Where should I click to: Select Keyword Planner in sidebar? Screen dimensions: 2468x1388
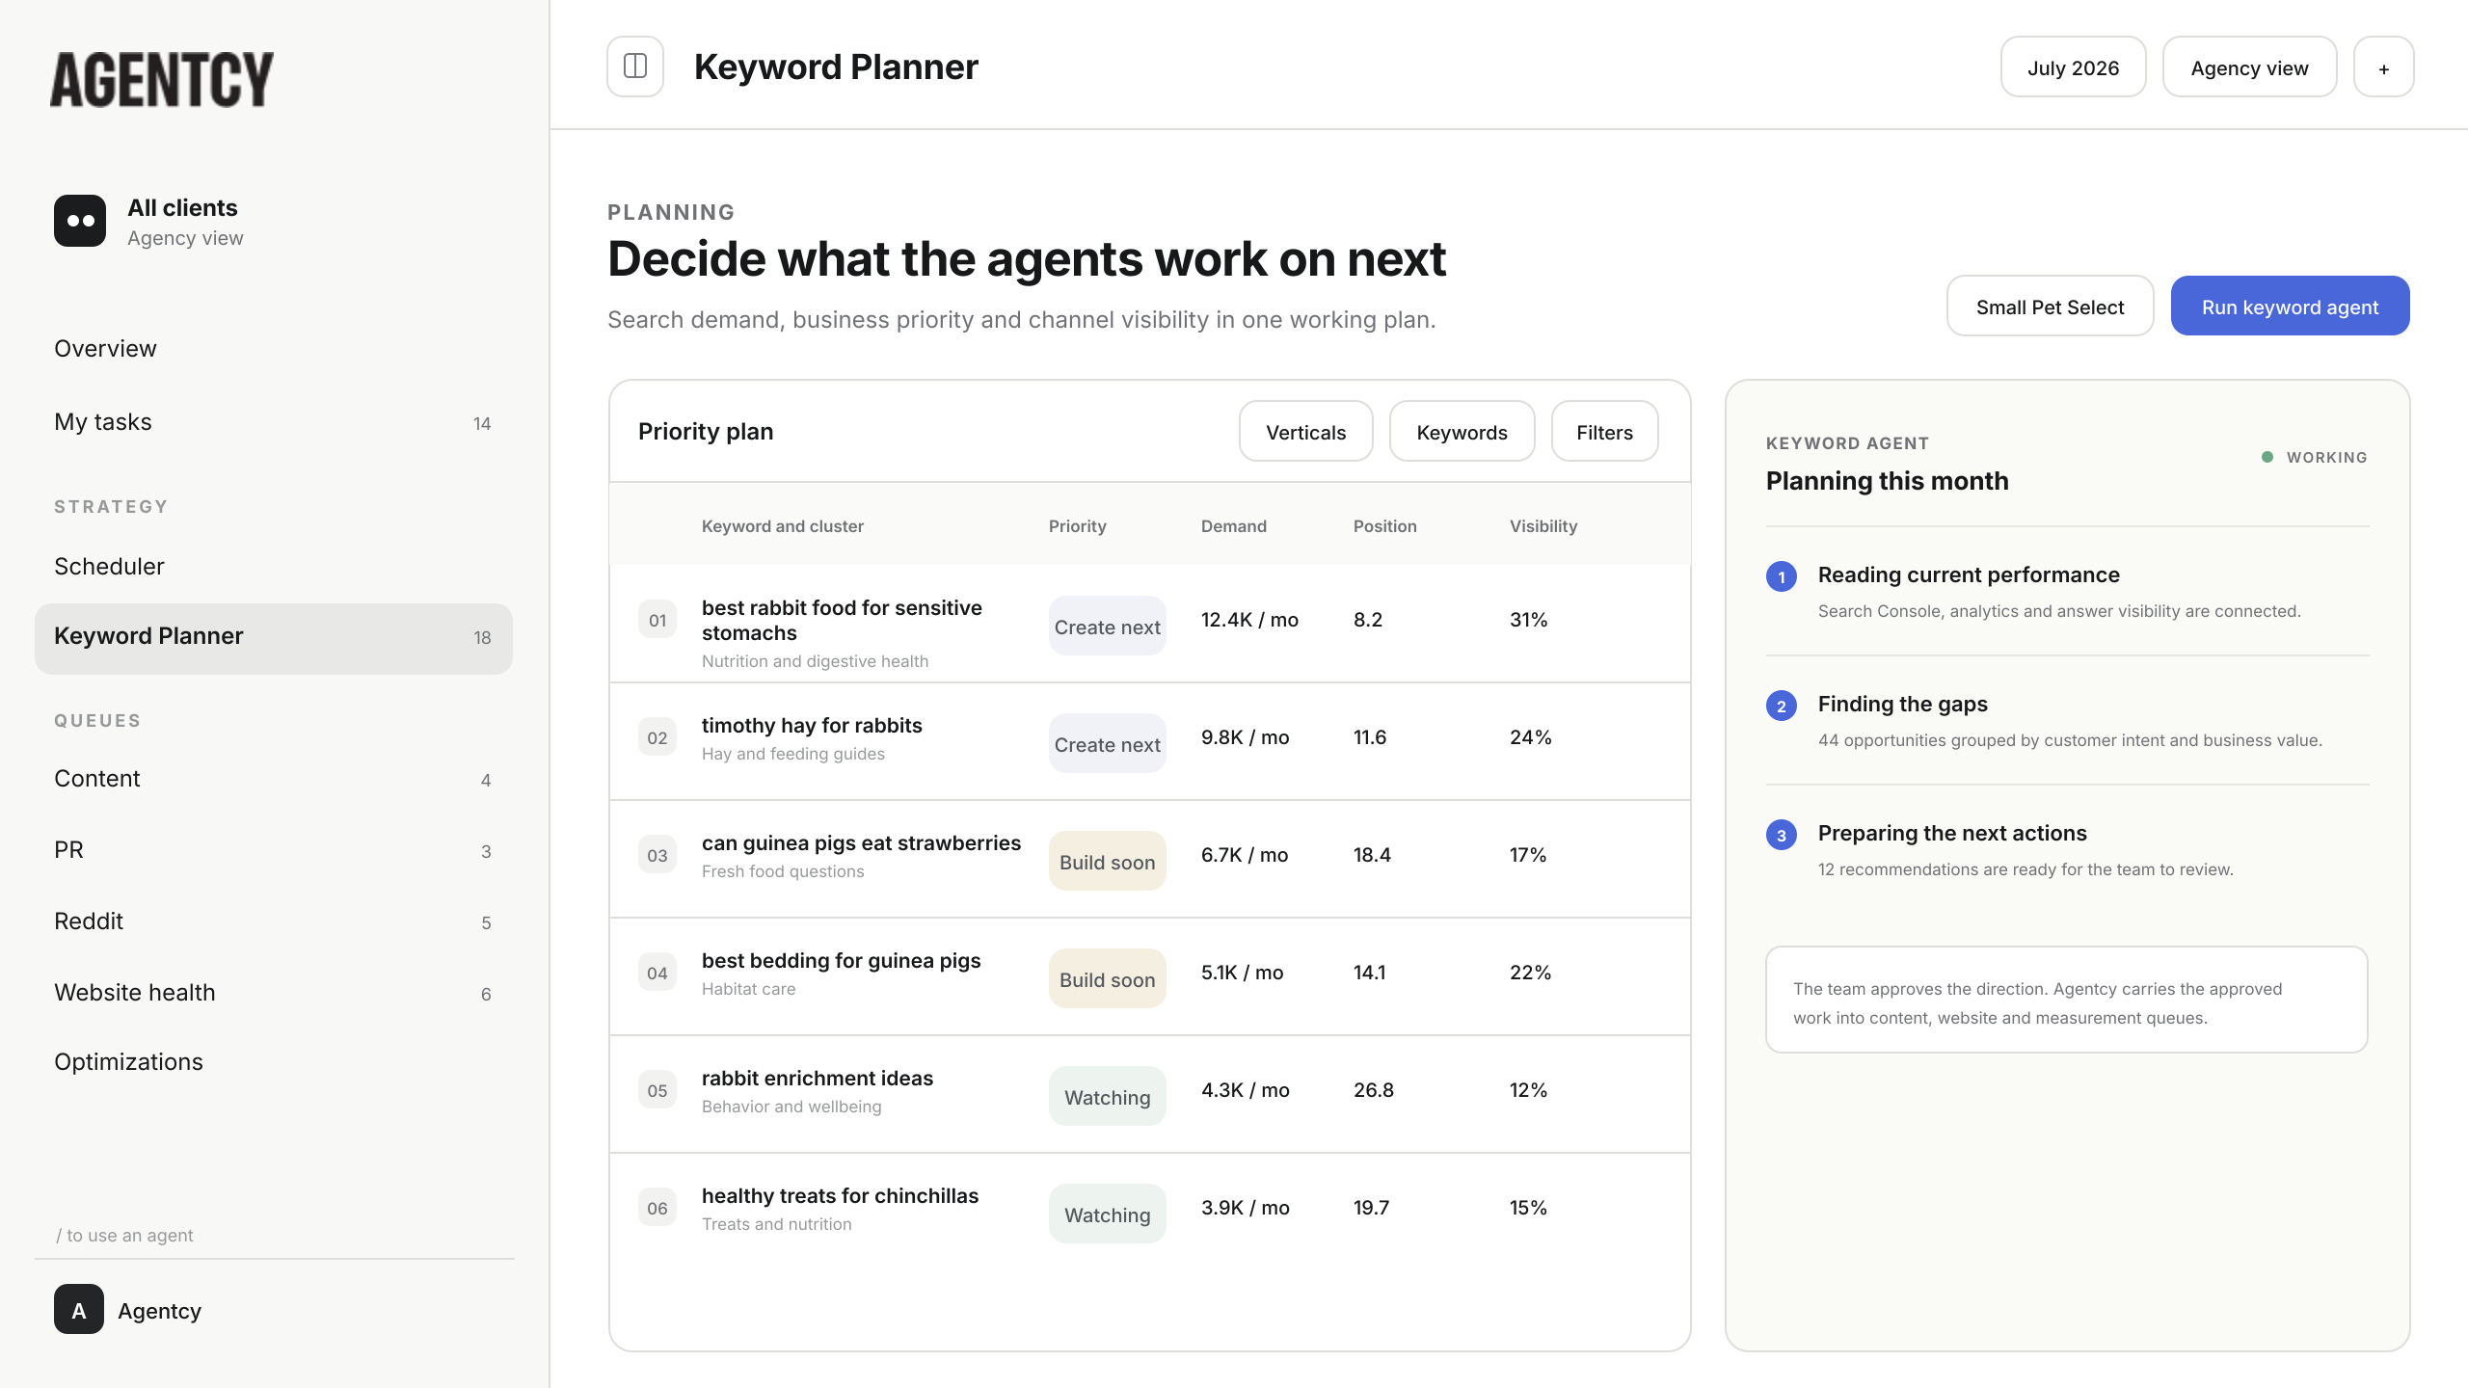pos(274,638)
